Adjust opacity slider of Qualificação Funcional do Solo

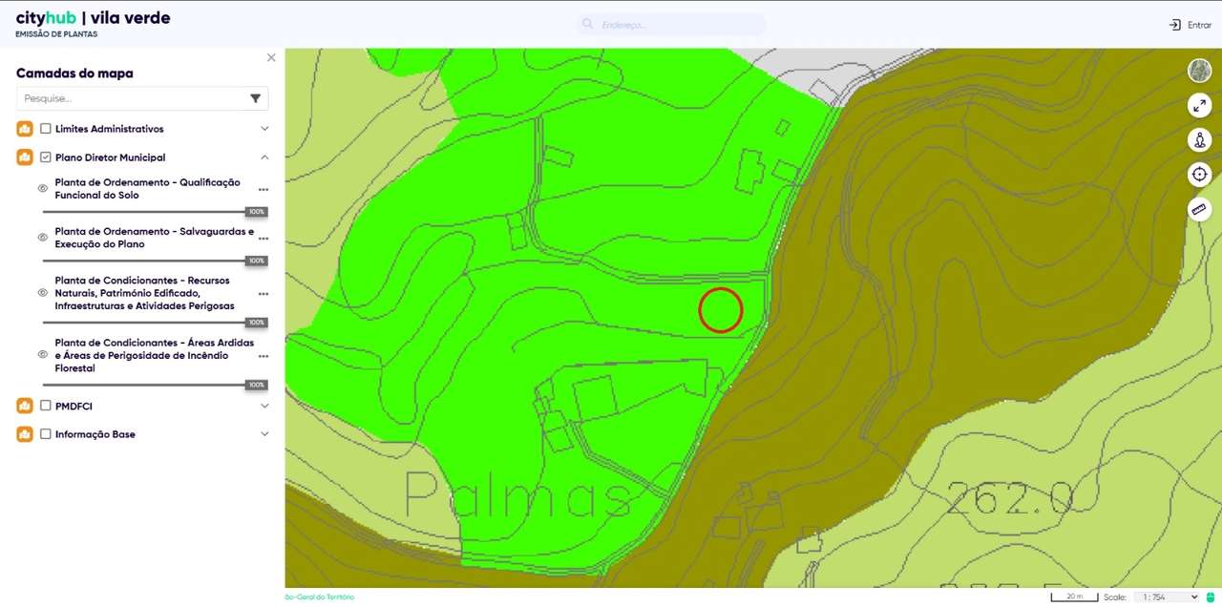coord(155,212)
